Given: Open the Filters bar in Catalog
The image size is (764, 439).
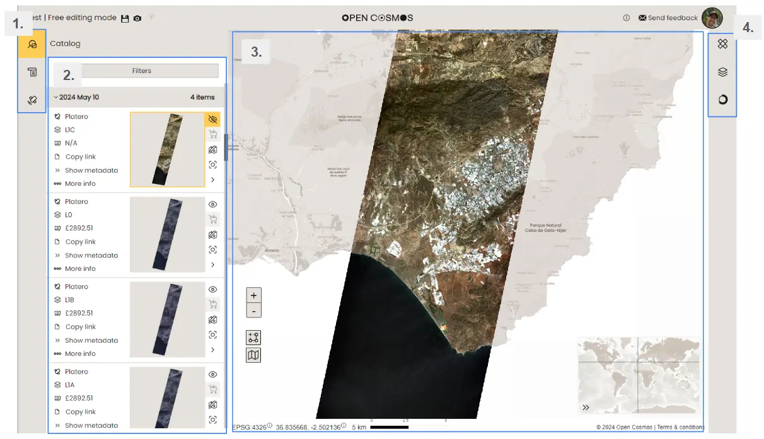Looking at the screenshot, I should click(142, 71).
